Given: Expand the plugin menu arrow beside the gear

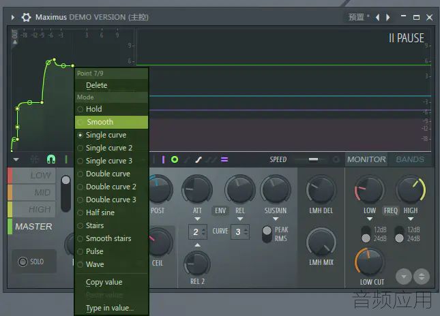Looking at the screenshot, I should click(13, 18).
